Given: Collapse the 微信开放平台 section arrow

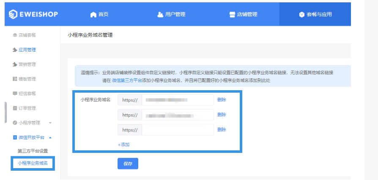Looking at the screenshot, I should (50, 138).
